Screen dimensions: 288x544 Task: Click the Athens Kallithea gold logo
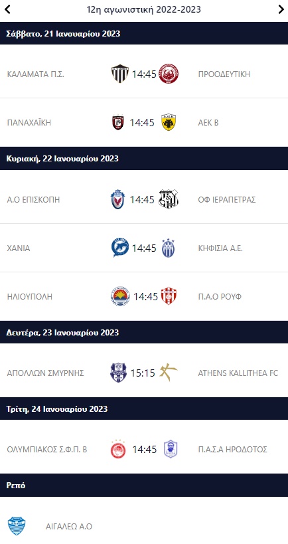pos(168,373)
